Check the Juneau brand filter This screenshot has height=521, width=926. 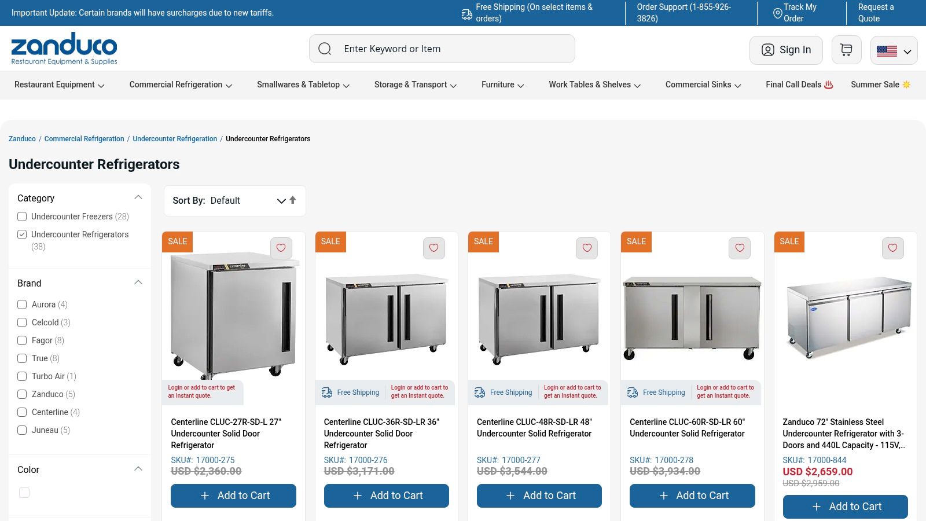pos(22,430)
